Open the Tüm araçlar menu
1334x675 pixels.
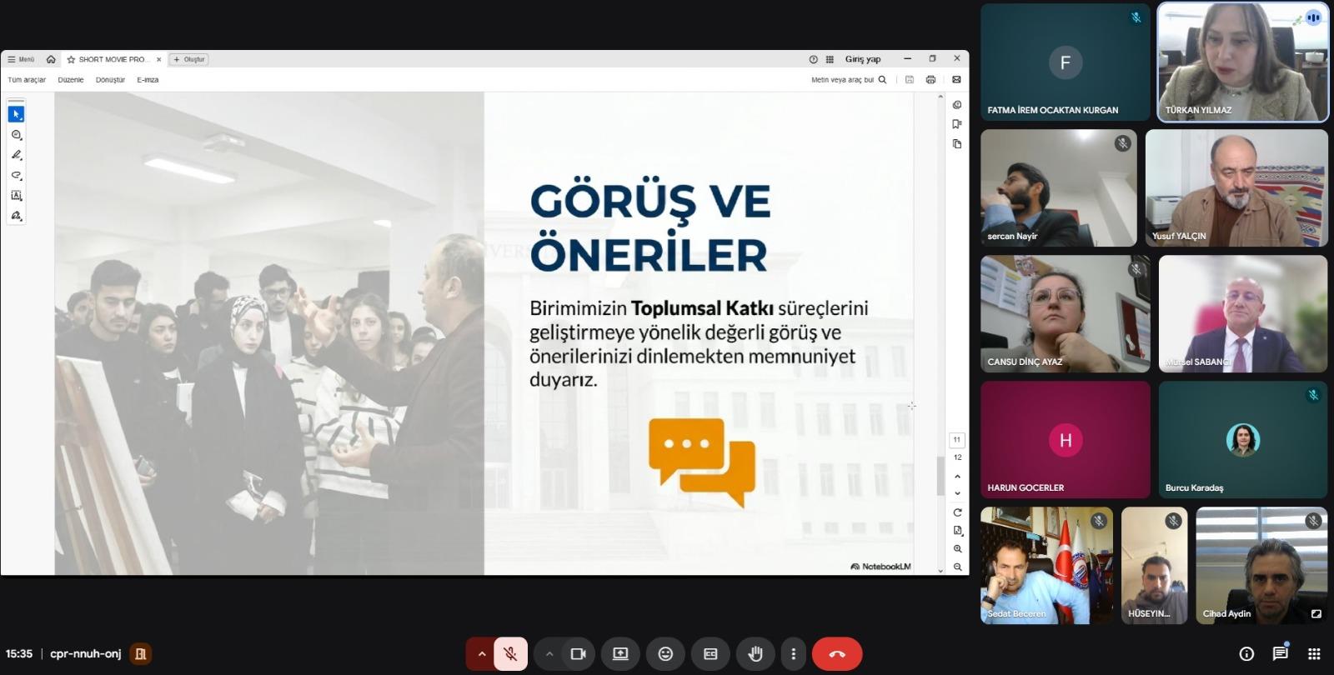[x=27, y=80]
